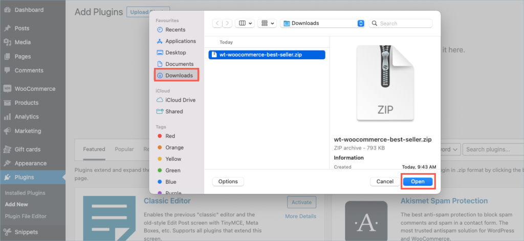Open iCloud Drive location
This screenshot has height=241, width=524.
(x=176, y=100)
